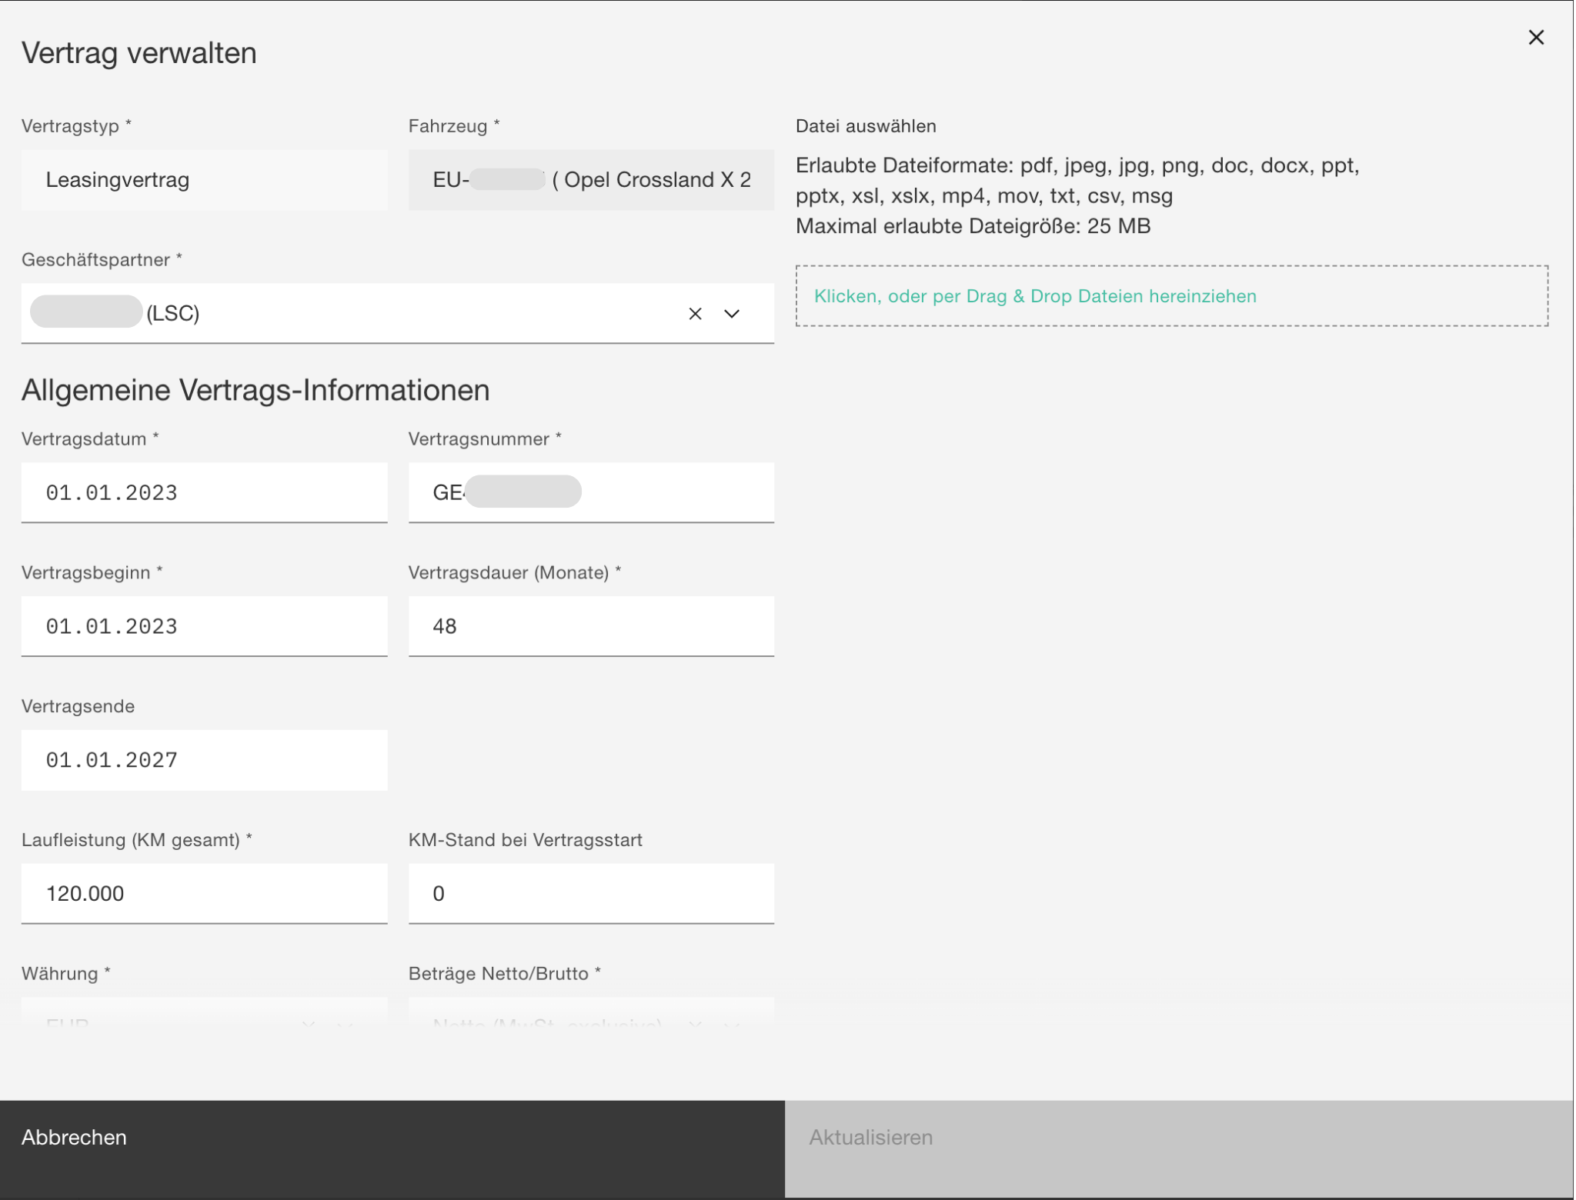
Task: Edit KM-Stand bei Vertragsstart field
Action: click(x=591, y=894)
